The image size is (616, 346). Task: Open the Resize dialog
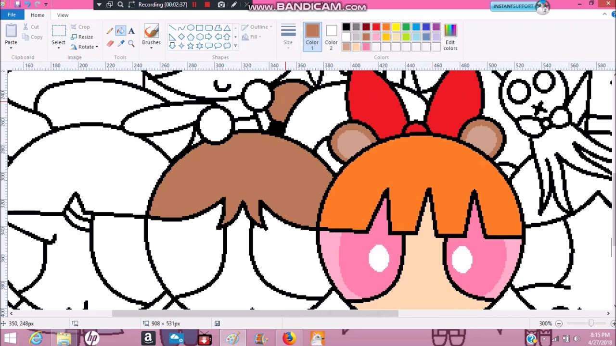click(x=81, y=37)
